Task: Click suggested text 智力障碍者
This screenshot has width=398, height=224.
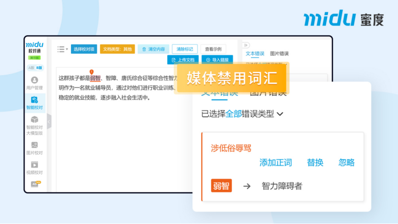Action: [x=282, y=186]
